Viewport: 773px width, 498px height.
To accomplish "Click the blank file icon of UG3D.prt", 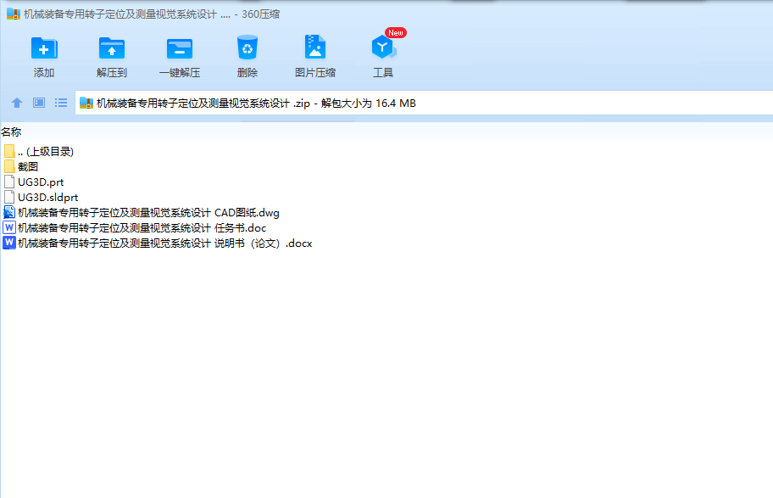I will pyautogui.click(x=9, y=182).
